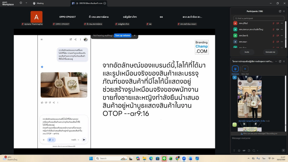This screenshot has width=288, height=162.
Task: Open more options for fourth participant row
Action: [282, 42]
